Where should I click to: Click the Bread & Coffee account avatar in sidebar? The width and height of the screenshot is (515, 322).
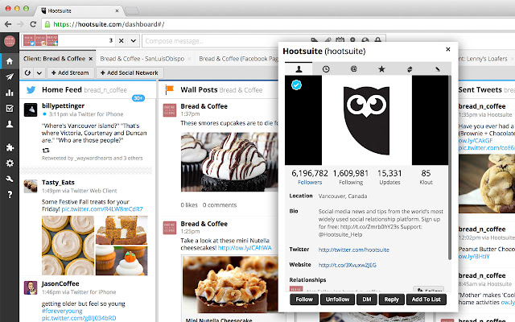[x=10, y=41]
